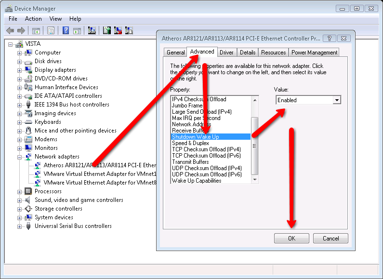383x279 pixels.
Task: Click the Scan for hardware changes toolbar icon
Action: [x=92, y=30]
